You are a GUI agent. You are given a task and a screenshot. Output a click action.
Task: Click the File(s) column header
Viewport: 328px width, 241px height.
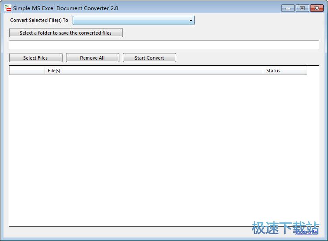154,71
